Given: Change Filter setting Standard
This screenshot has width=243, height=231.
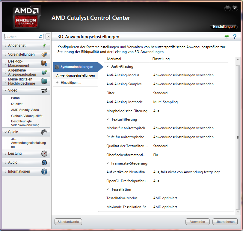Looking at the screenshot, I should pos(160,93).
